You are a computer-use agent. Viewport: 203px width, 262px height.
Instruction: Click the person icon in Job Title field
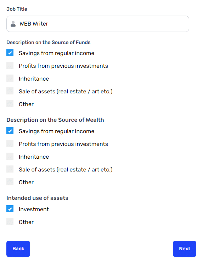[x=13, y=24]
